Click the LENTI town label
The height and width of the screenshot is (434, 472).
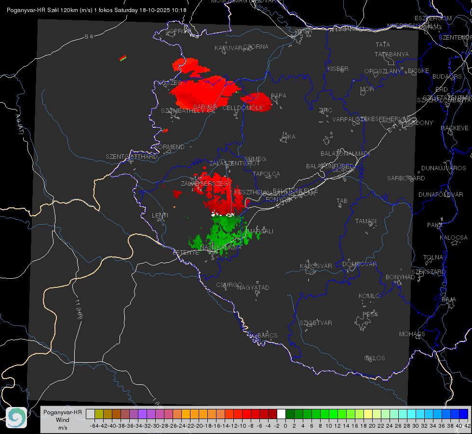click(x=160, y=216)
